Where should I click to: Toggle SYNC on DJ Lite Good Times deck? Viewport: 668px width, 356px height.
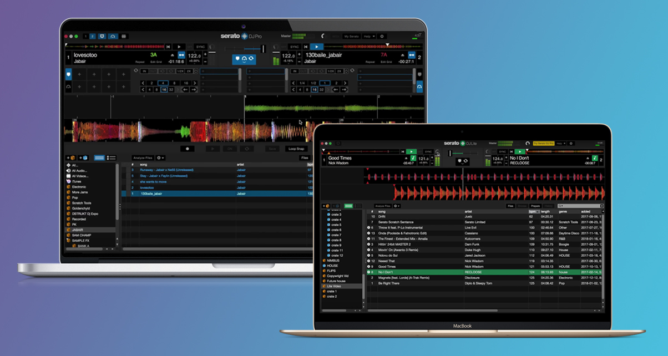pyautogui.click(x=428, y=151)
